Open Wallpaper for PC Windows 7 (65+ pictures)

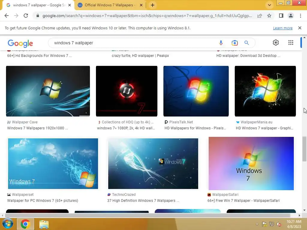click(x=43, y=201)
